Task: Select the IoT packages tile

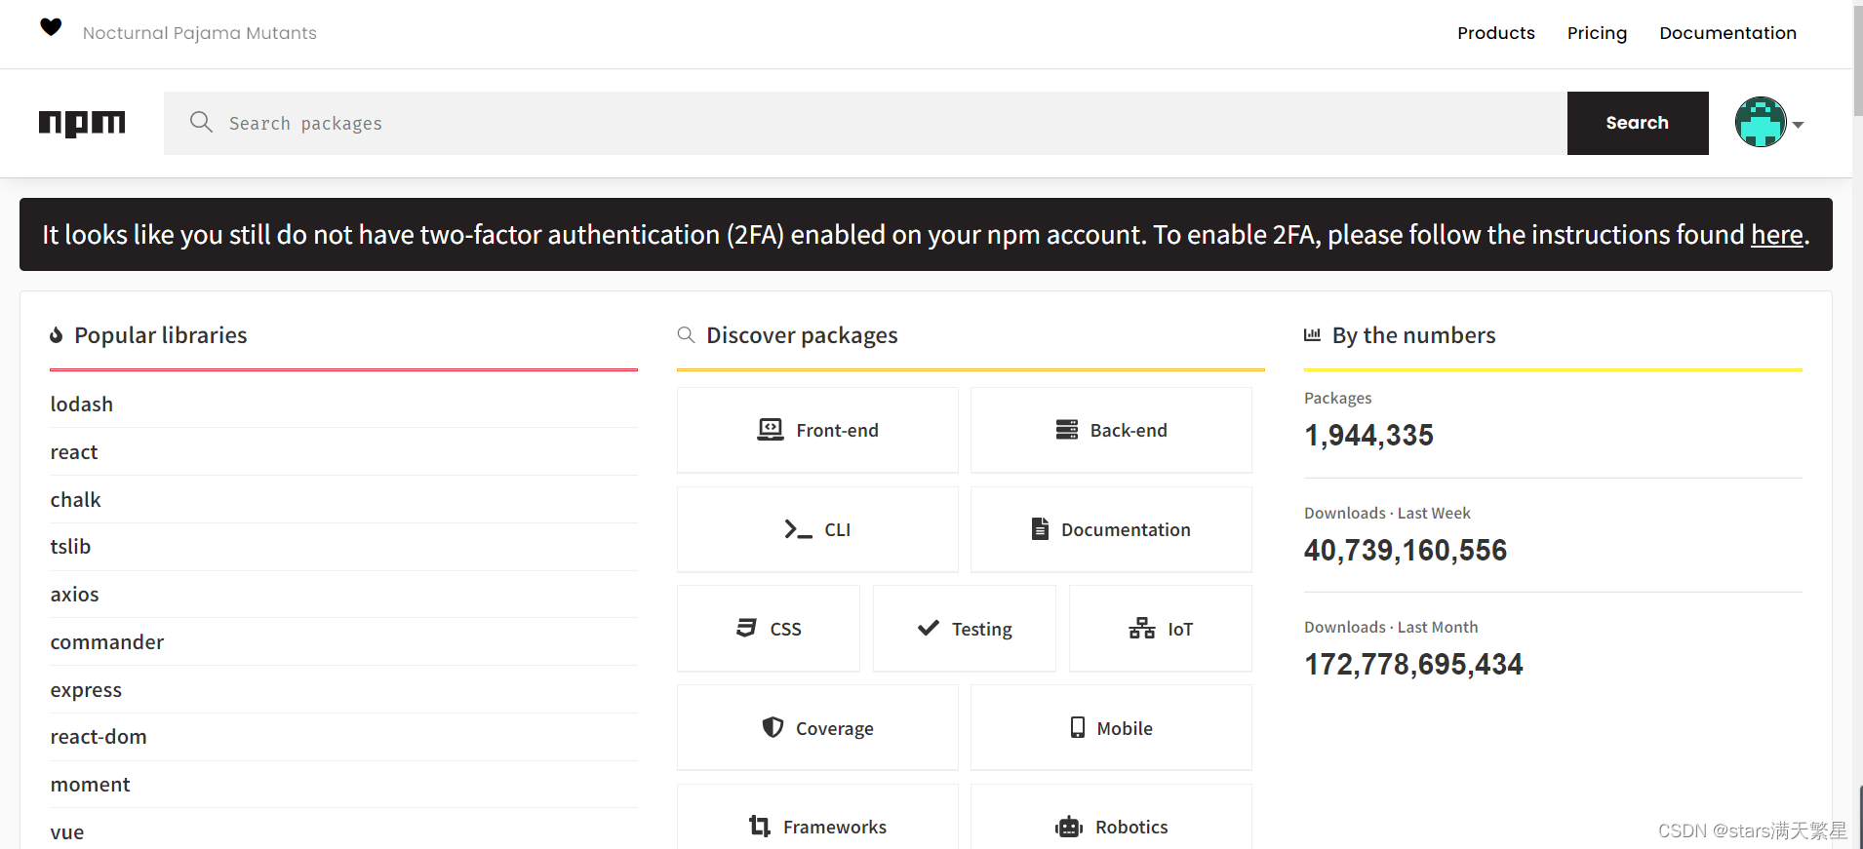Action: tap(1160, 629)
